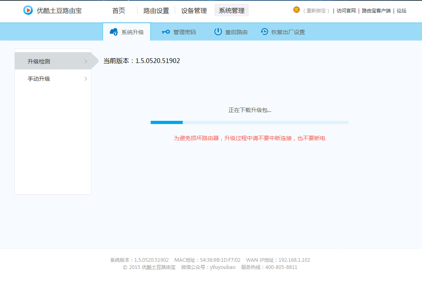The image size is (422, 287).
Task: Switch to the 恢复出厂设置 tab
Action: point(283,32)
